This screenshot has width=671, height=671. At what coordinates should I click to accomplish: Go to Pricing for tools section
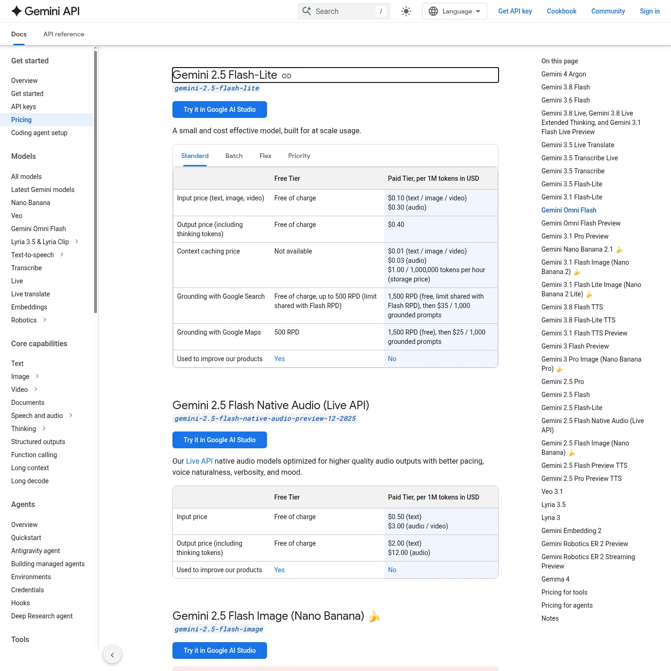(x=564, y=592)
